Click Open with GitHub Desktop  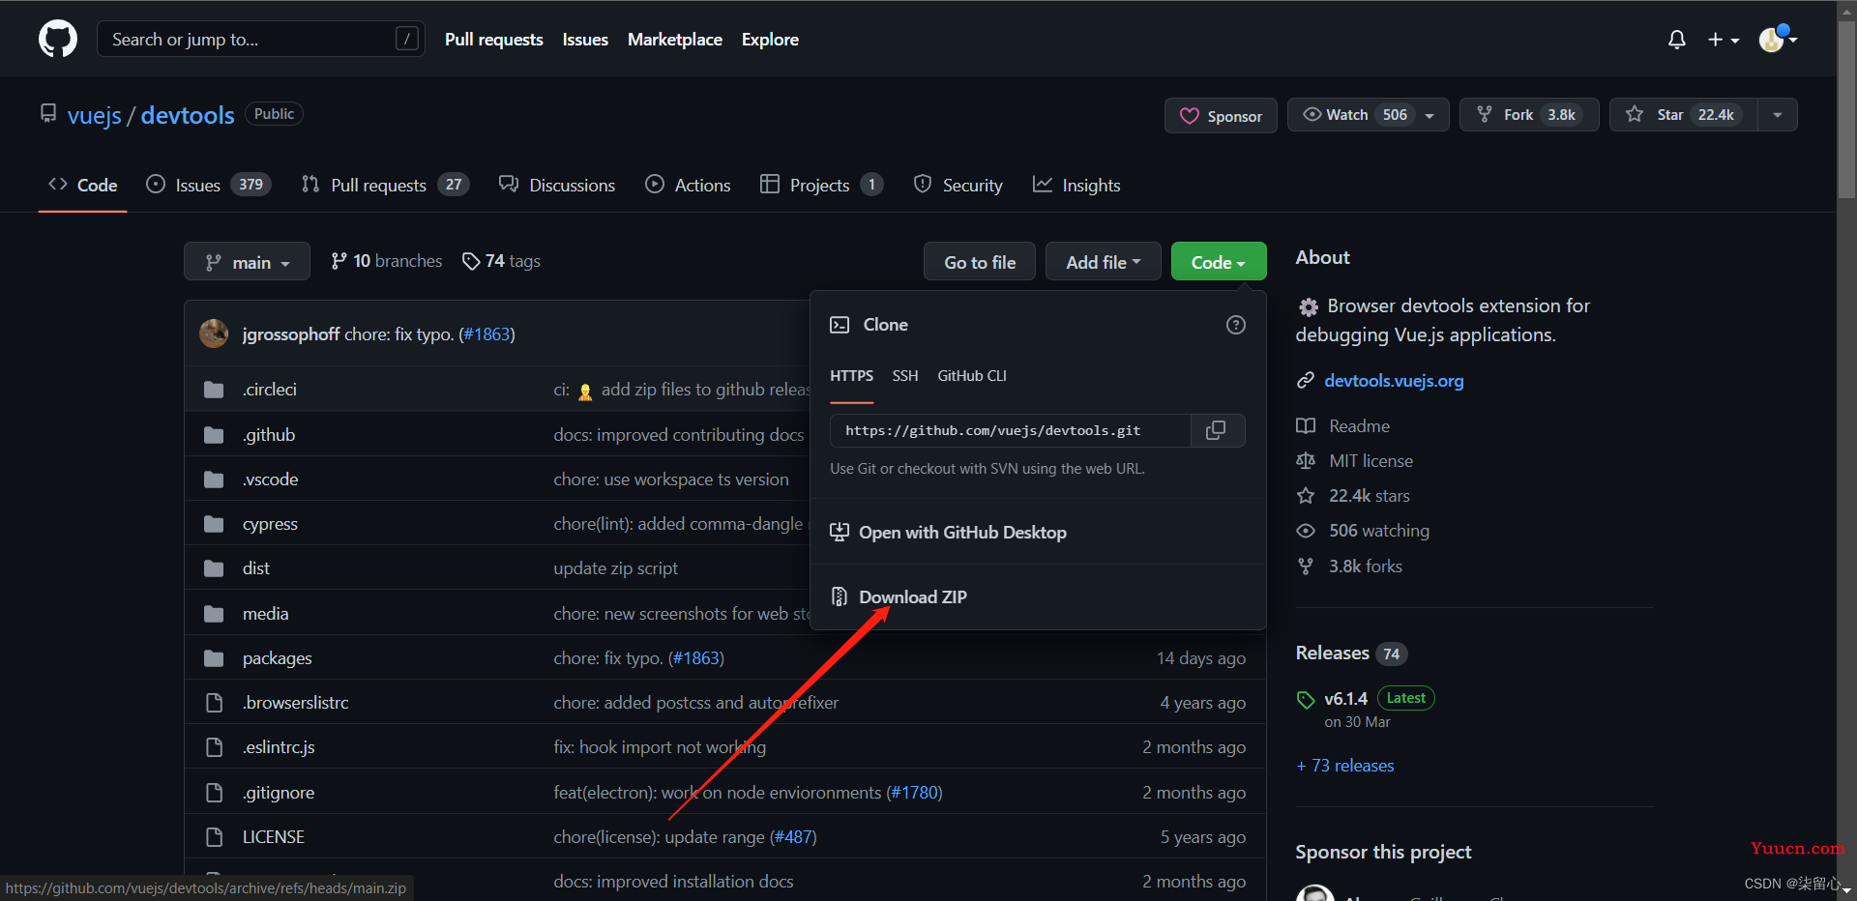[x=962, y=533]
